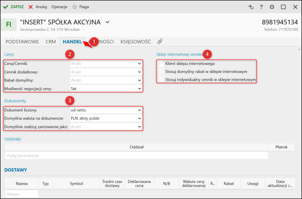Click the Data aktualizacji column header

pos(280,184)
